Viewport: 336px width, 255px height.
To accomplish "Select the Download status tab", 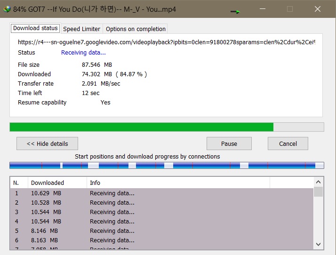I will [x=35, y=28].
